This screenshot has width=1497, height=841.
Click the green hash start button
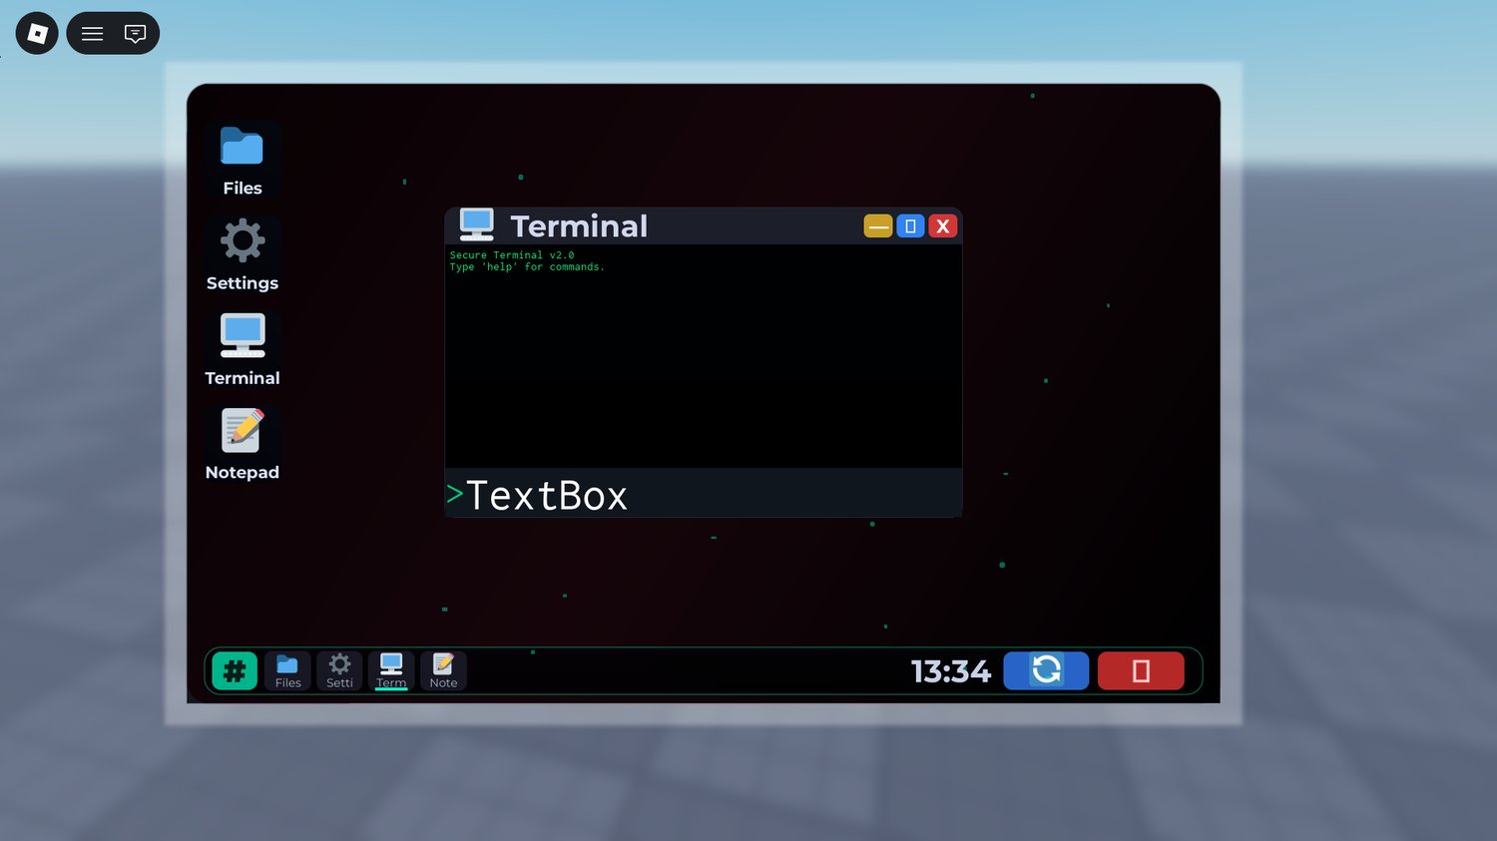(x=235, y=671)
